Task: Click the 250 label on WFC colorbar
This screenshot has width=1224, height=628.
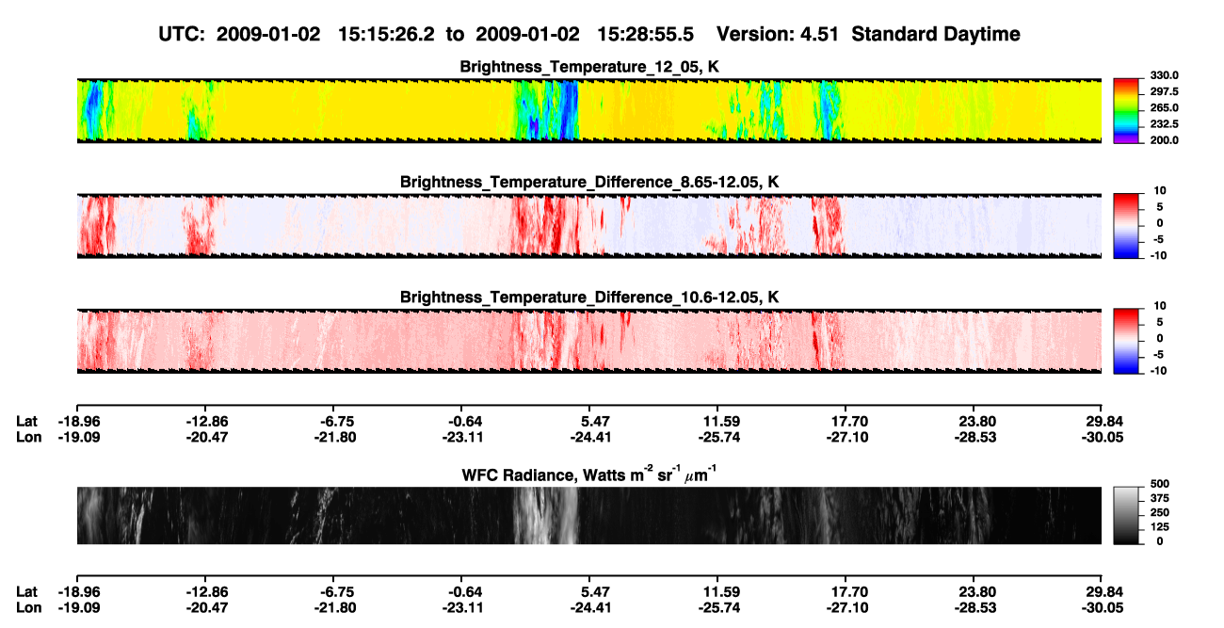Action: click(x=1160, y=512)
